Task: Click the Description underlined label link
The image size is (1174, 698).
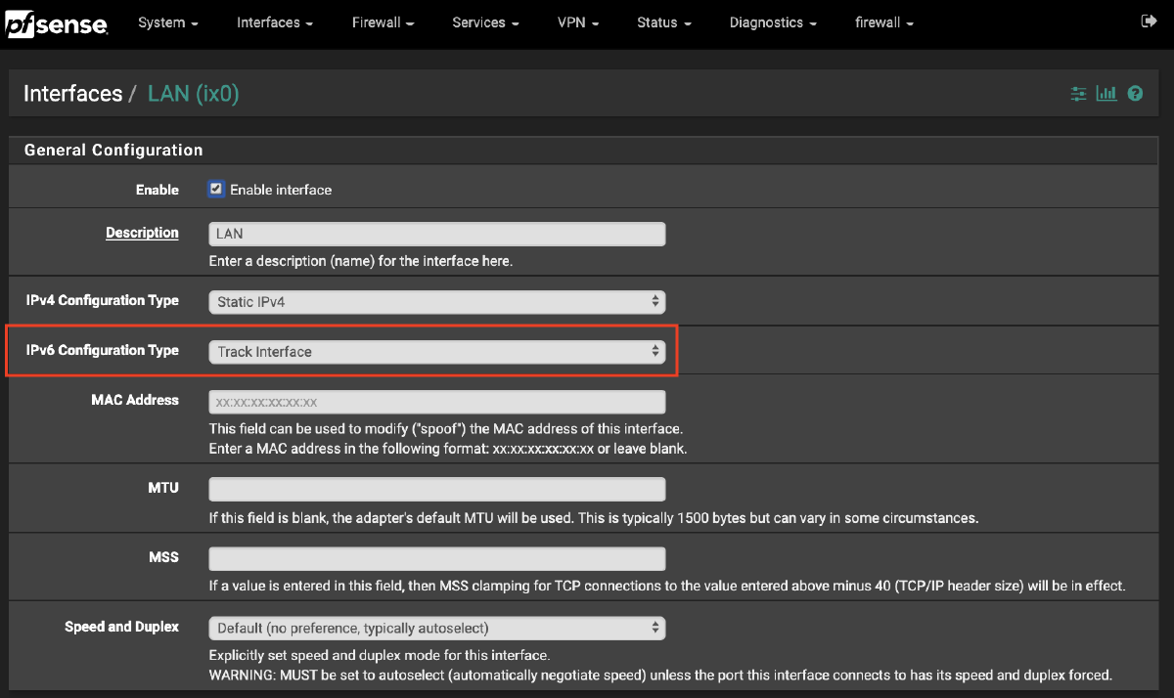Action: (142, 233)
